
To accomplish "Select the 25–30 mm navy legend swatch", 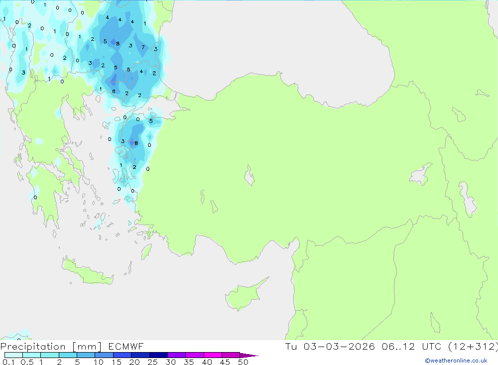I will click(x=158, y=355).
